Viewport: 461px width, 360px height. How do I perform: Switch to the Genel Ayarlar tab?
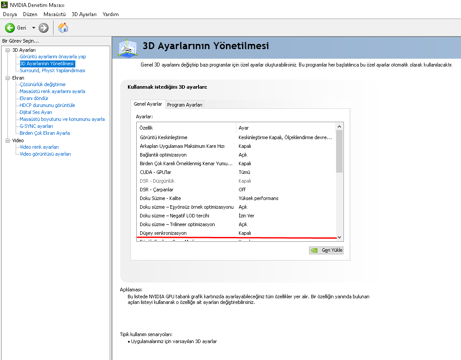coord(148,104)
